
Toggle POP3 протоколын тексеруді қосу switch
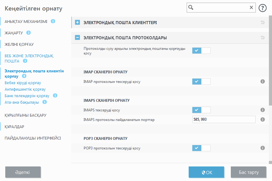201,148
